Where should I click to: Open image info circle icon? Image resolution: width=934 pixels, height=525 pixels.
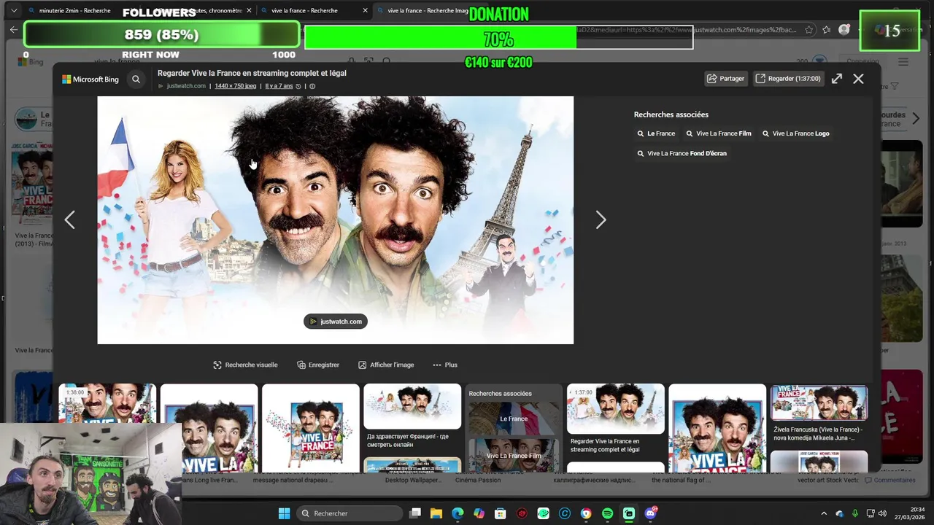click(312, 86)
